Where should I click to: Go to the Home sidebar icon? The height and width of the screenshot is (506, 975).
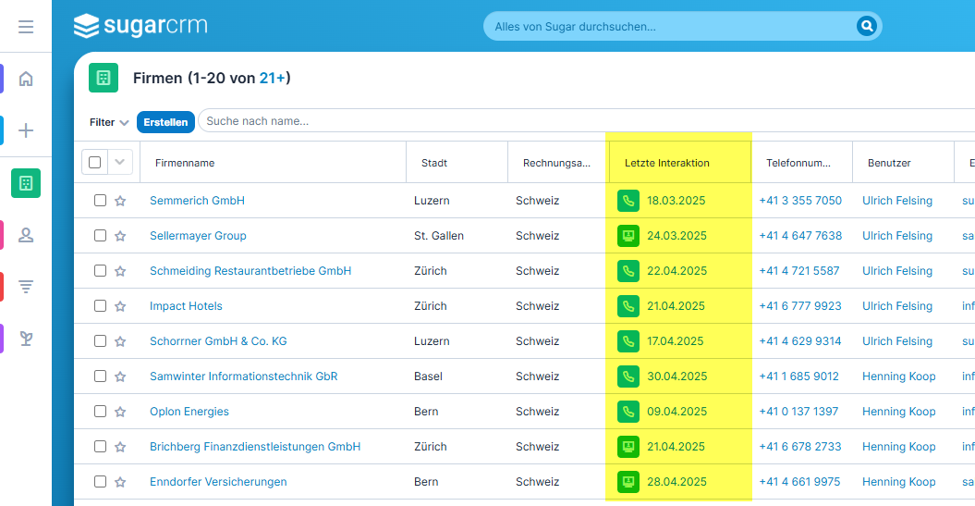[26, 79]
